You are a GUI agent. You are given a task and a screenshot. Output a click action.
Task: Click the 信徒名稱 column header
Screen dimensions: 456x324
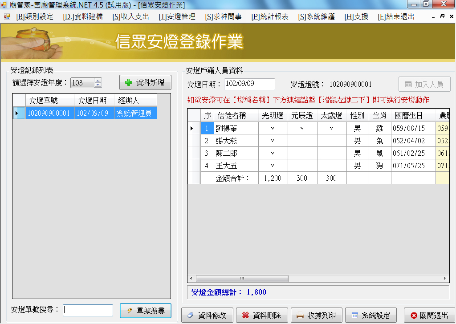(x=236, y=116)
